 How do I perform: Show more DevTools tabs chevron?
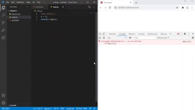pyautogui.click(x=171, y=34)
